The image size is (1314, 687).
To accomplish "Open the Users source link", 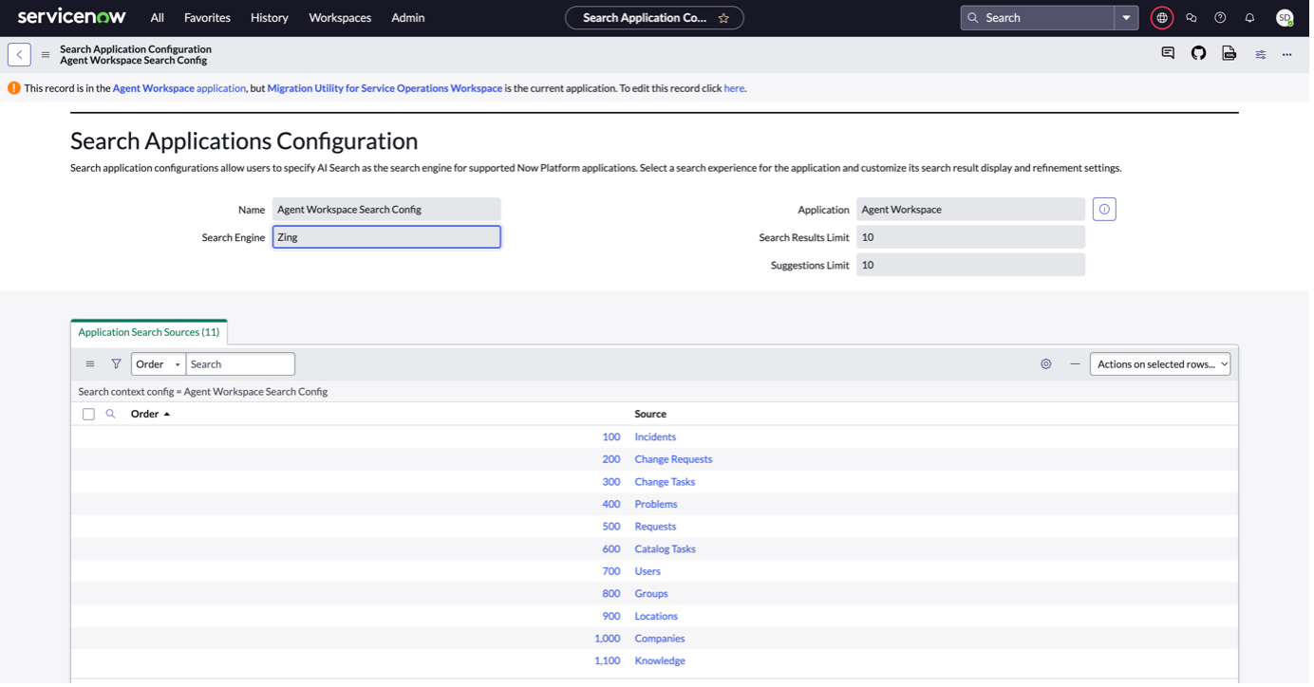I will [x=650, y=573].
